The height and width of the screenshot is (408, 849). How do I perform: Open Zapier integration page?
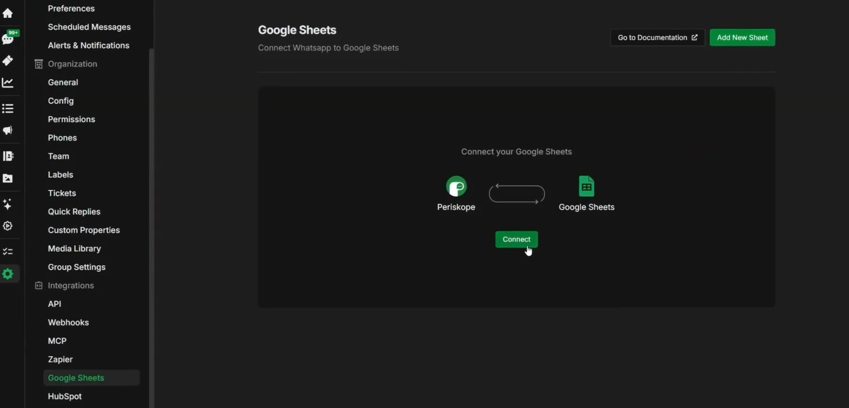[60, 359]
